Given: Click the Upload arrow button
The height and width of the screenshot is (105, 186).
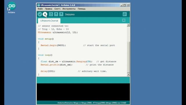Looking at the screenshot, I should (x=45, y=14).
